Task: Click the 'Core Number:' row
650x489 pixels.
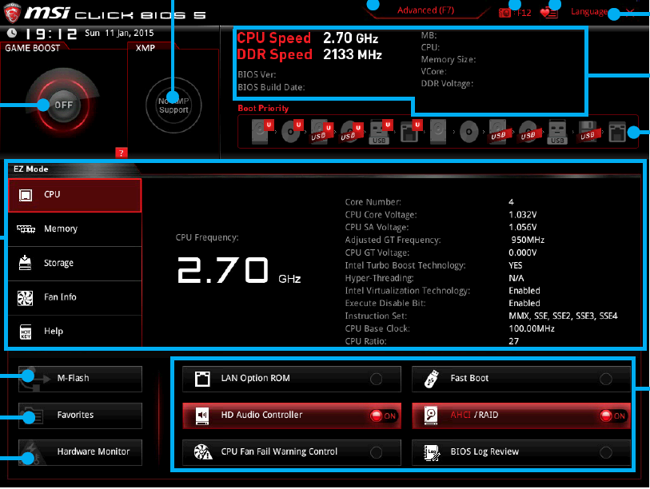Action: [x=429, y=202]
